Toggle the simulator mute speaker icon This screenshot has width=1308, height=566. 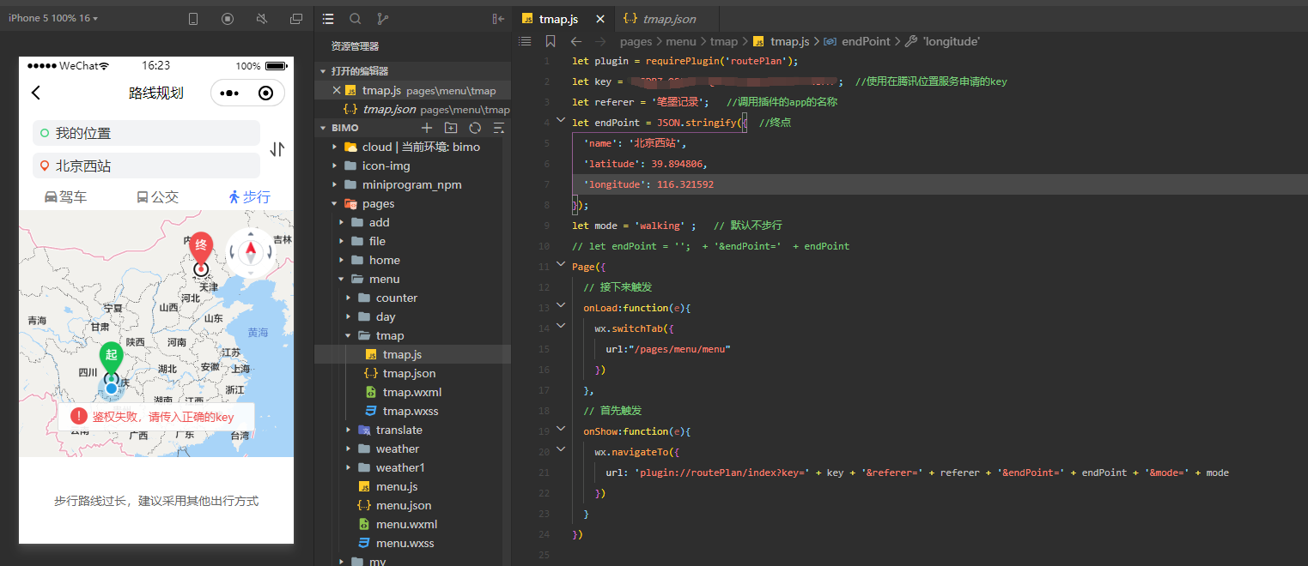262,18
